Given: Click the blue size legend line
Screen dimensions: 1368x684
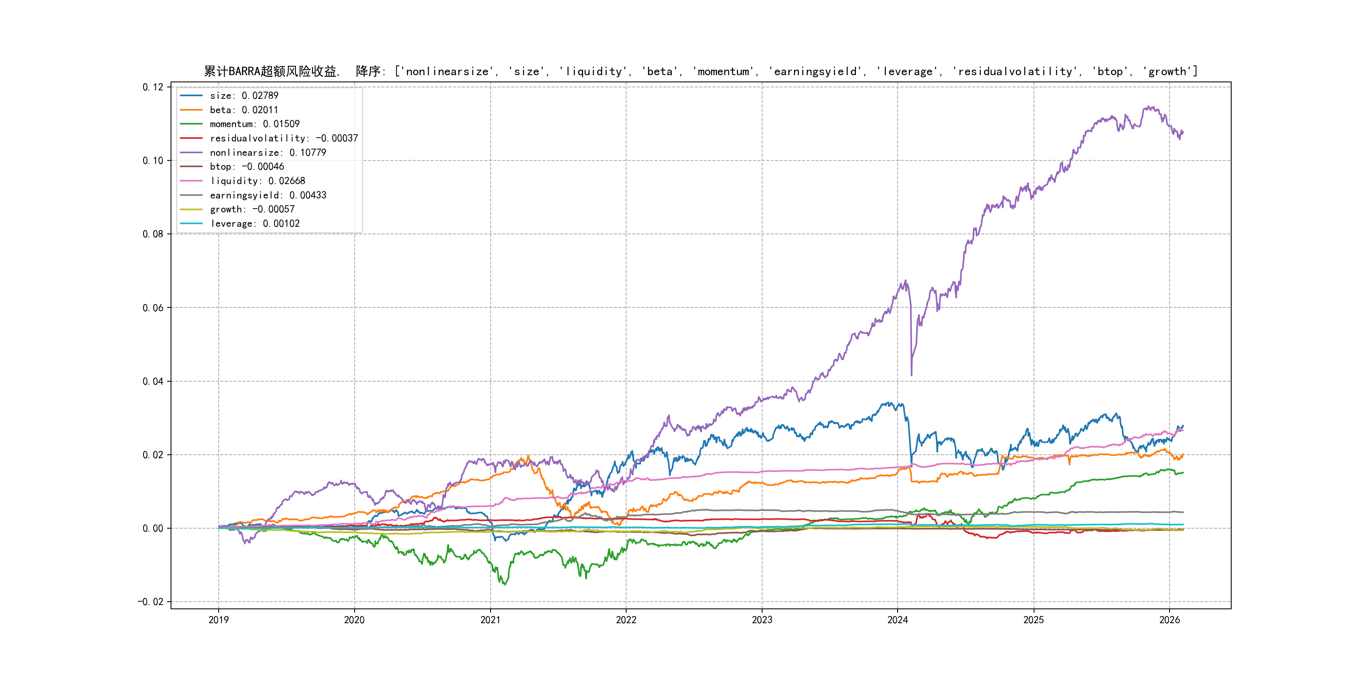Looking at the screenshot, I should coord(191,95).
